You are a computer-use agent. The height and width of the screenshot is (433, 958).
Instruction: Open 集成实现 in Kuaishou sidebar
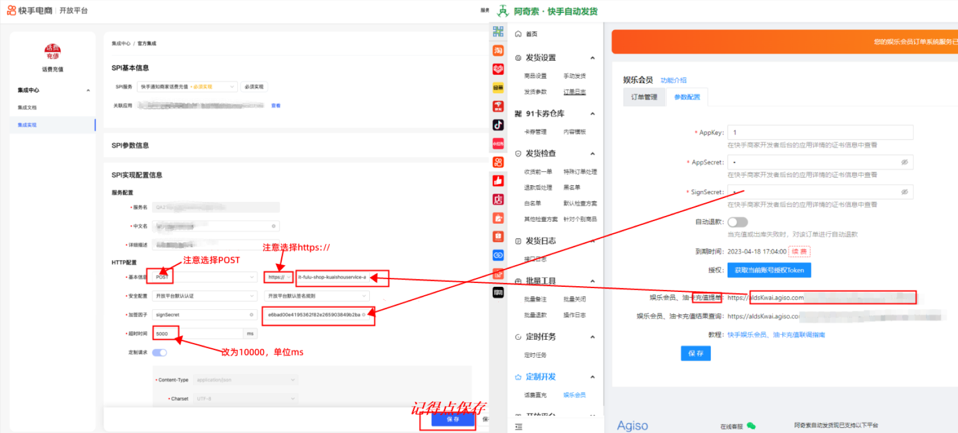(x=27, y=125)
